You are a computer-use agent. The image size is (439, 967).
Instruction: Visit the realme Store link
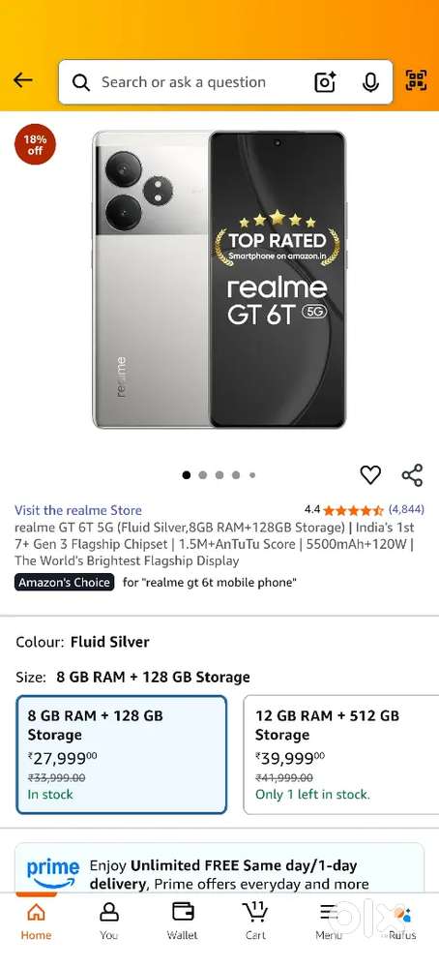point(78,510)
